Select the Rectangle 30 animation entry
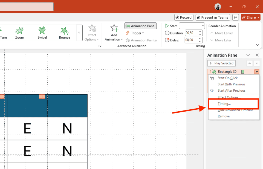Image resolution: width=263 pixels, height=169 pixels. pyautogui.click(x=233, y=72)
